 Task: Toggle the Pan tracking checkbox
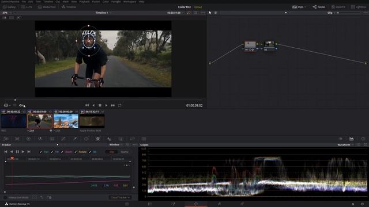tap(40, 152)
